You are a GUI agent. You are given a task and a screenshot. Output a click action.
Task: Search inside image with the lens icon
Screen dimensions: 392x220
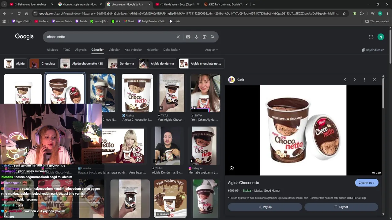(x=232, y=168)
